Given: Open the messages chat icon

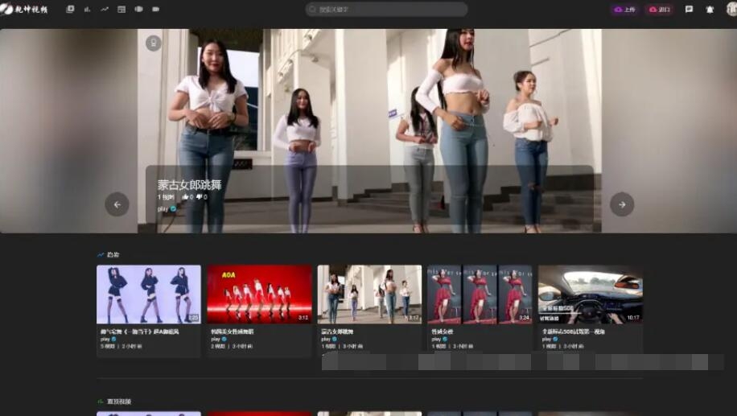Looking at the screenshot, I should [x=689, y=10].
